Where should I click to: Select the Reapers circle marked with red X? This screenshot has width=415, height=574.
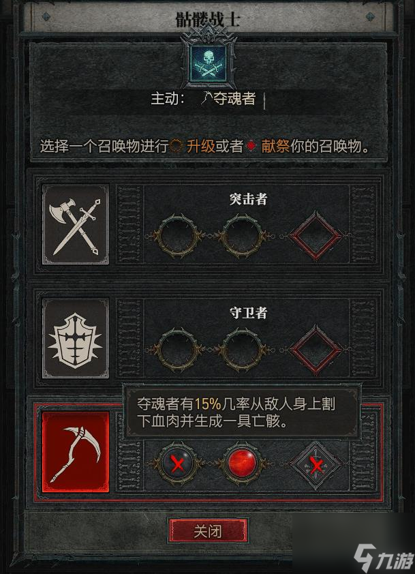pyautogui.click(x=177, y=464)
